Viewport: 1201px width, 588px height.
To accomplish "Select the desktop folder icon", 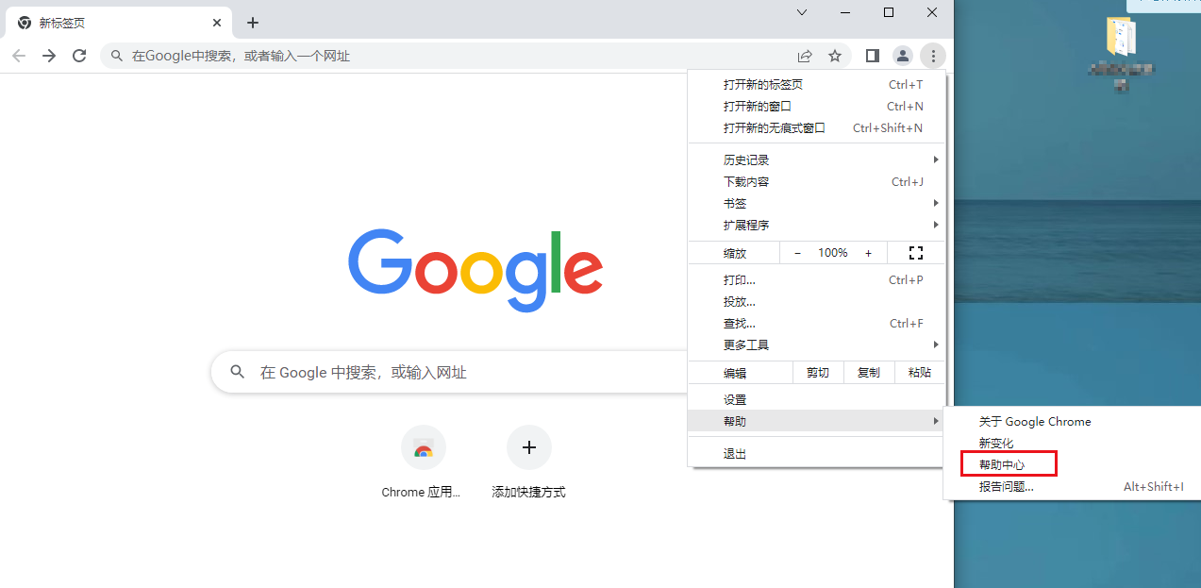I will [x=1121, y=38].
